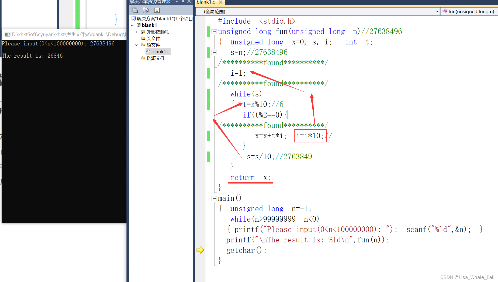The image size is (498, 282).
Task: Pin the Solution Explorer panel with pushpin
Action: coord(183,2)
